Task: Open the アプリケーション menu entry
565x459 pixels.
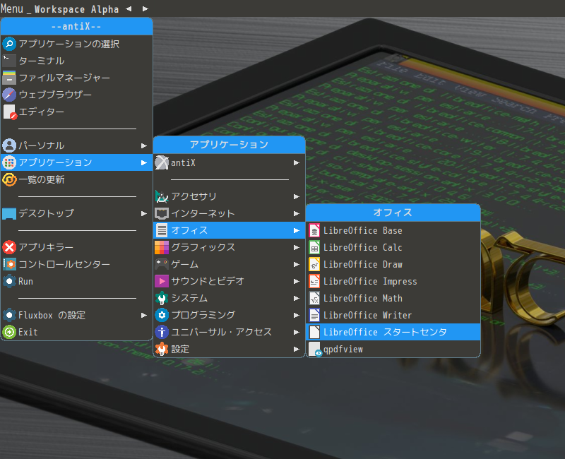Action: (77, 162)
